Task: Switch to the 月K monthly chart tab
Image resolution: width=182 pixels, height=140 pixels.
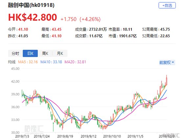Action: click(60, 53)
